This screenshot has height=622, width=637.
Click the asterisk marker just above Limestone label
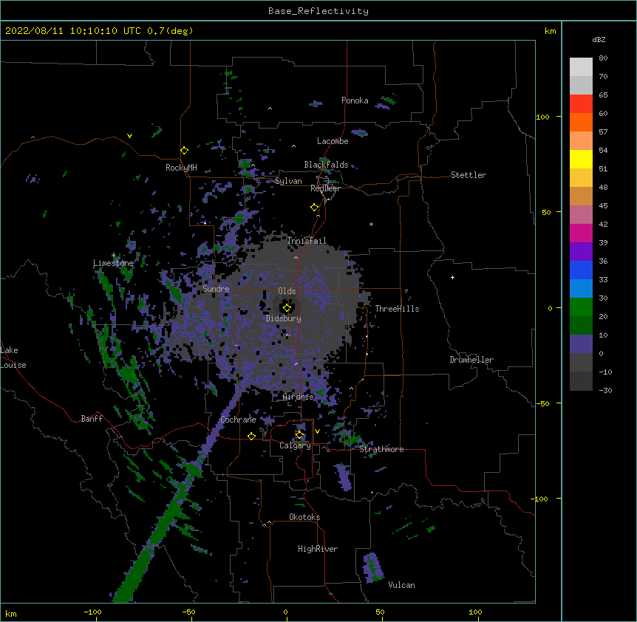113,255
